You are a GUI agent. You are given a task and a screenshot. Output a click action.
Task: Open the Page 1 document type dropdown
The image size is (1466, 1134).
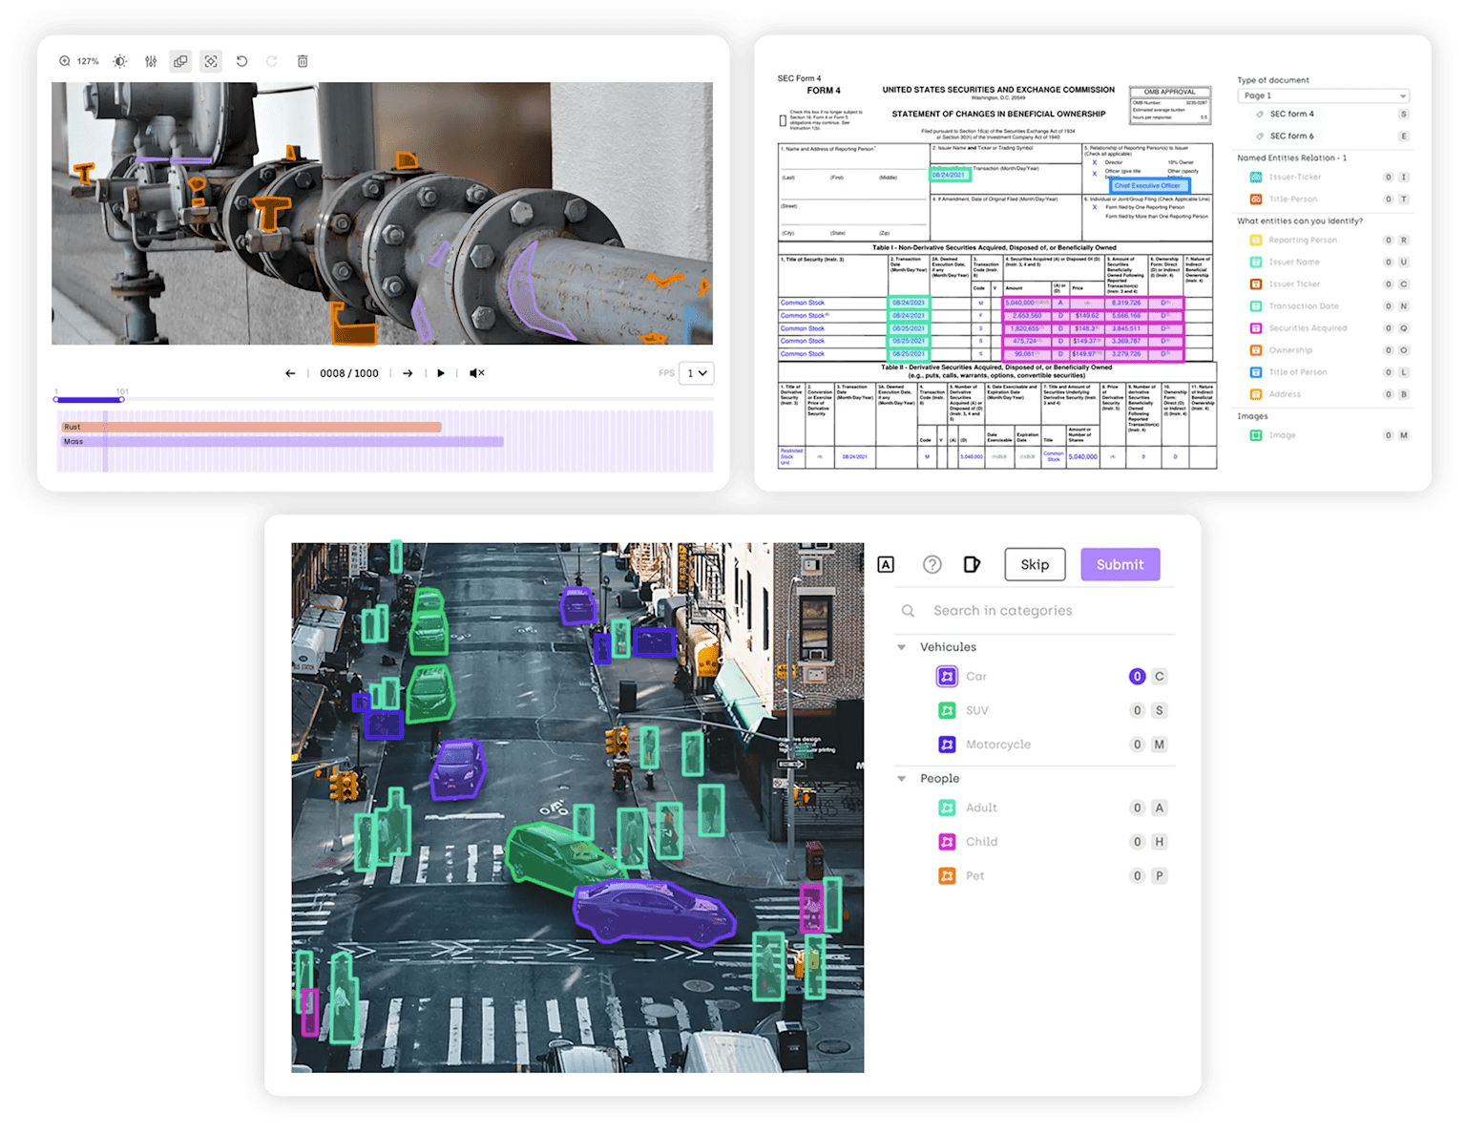click(1323, 95)
